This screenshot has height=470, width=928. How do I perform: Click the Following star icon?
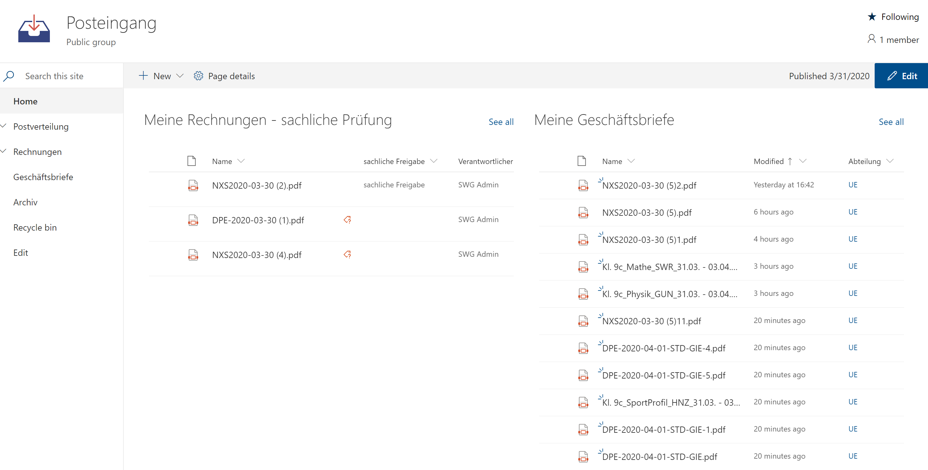tap(871, 17)
